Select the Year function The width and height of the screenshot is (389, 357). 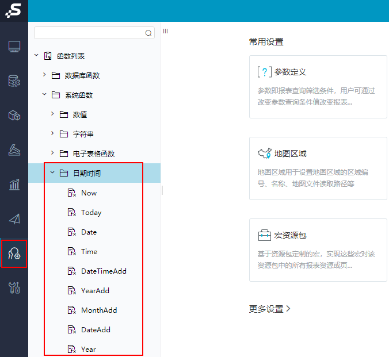88,350
